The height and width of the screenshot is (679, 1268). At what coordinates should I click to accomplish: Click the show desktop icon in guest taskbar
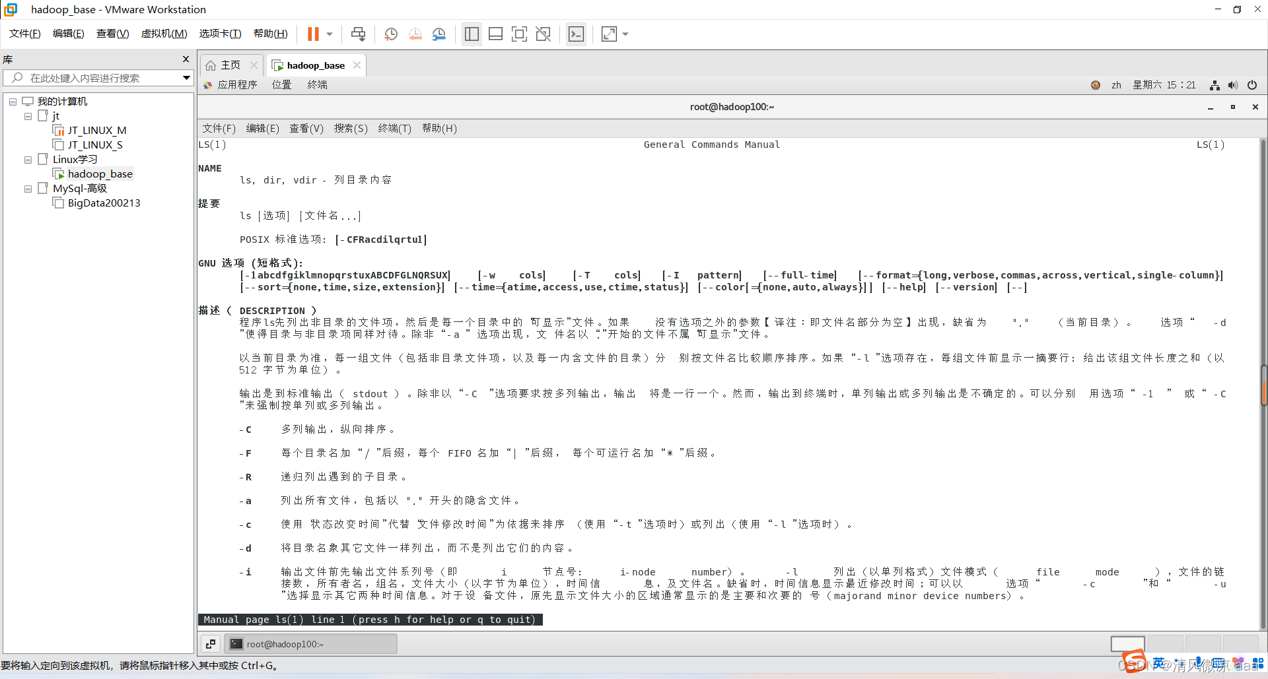click(x=211, y=644)
